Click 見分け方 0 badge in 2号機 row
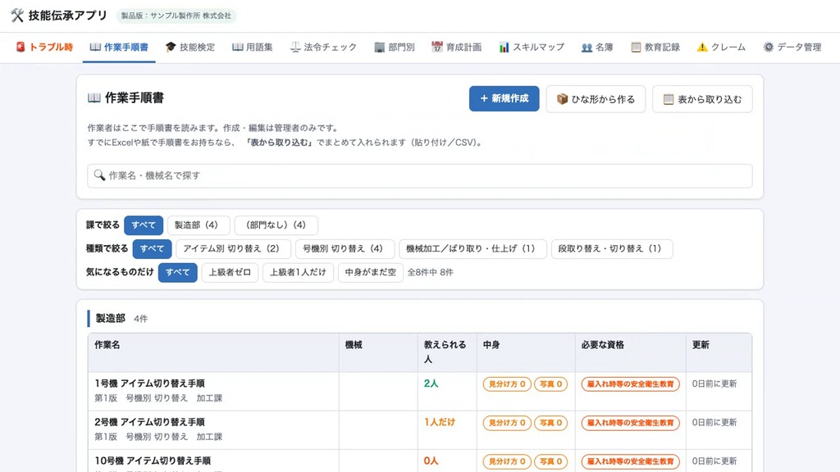 click(x=507, y=422)
